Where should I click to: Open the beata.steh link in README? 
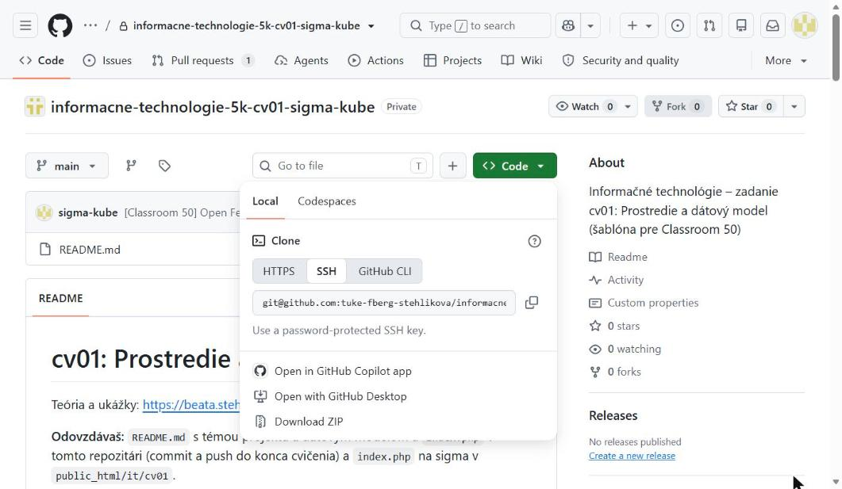pyautogui.click(x=191, y=405)
